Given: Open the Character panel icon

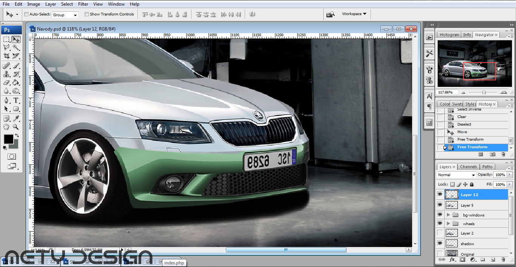Looking at the screenshot, I should coord(429,96).
